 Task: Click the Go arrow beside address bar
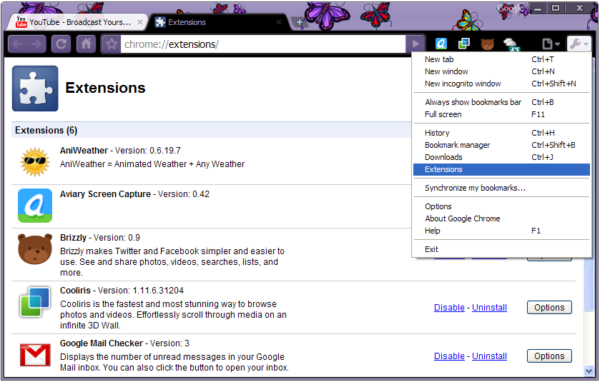coord(415,44)
